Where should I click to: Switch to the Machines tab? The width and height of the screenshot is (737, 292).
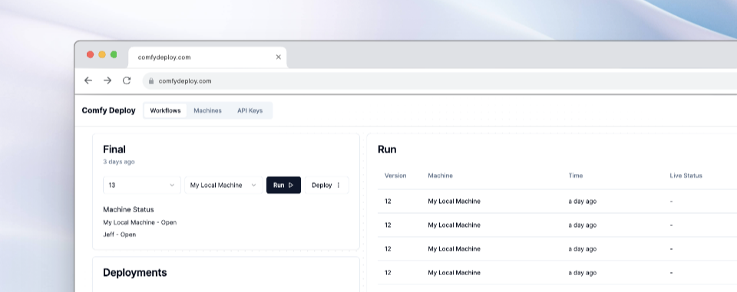tap(207, 111)
